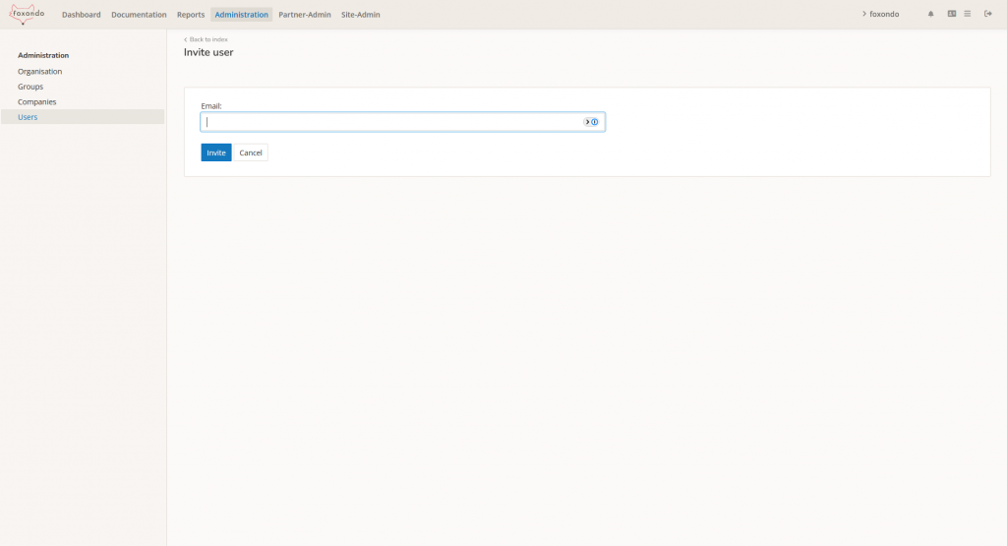Open the Site-Admin menu
This screenshot has width=1007, height=546.
click(360, 14)
